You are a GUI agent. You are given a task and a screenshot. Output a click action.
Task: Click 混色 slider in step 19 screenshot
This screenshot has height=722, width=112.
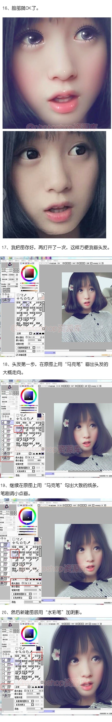[x=33, y=602]
